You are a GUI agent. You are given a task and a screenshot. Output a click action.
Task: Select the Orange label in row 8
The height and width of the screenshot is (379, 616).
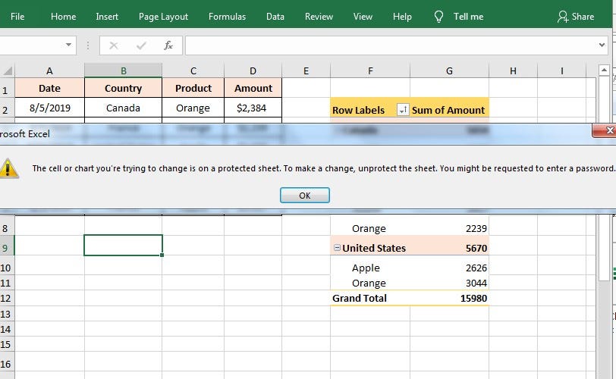(369, 228)
